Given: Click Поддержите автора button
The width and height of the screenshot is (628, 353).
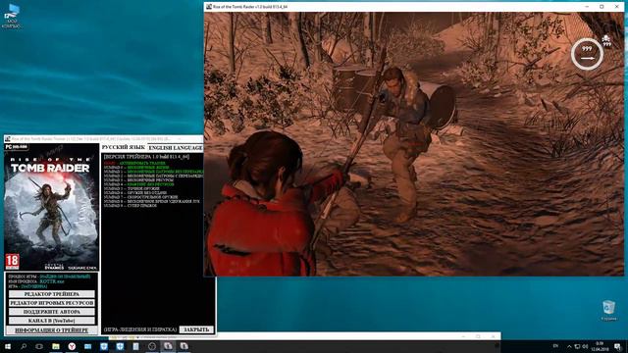Looking at the screenshot, I should tap(52, 312).
